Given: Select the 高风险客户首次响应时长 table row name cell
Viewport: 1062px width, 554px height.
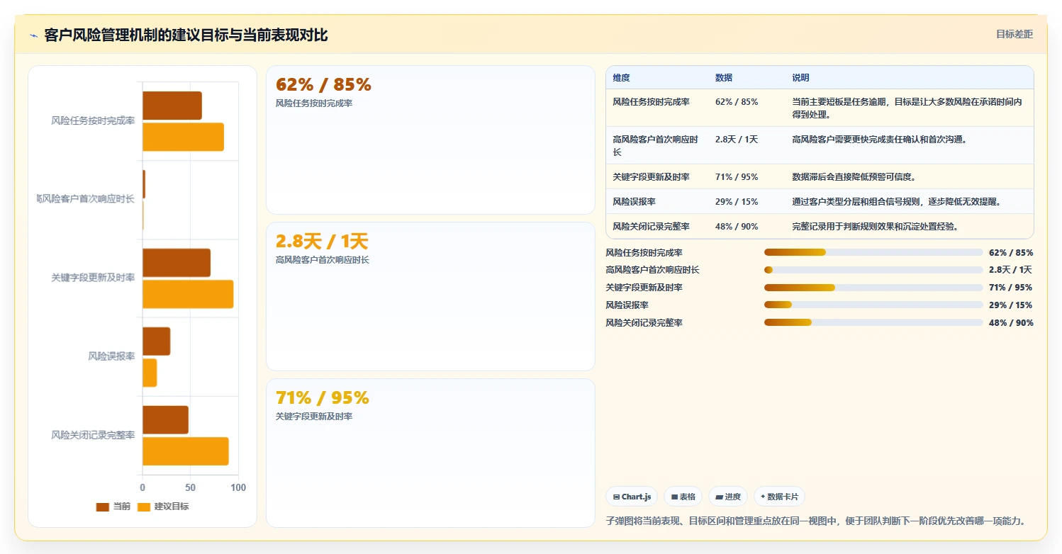Looking at the screenshot, I should point(656,146).
